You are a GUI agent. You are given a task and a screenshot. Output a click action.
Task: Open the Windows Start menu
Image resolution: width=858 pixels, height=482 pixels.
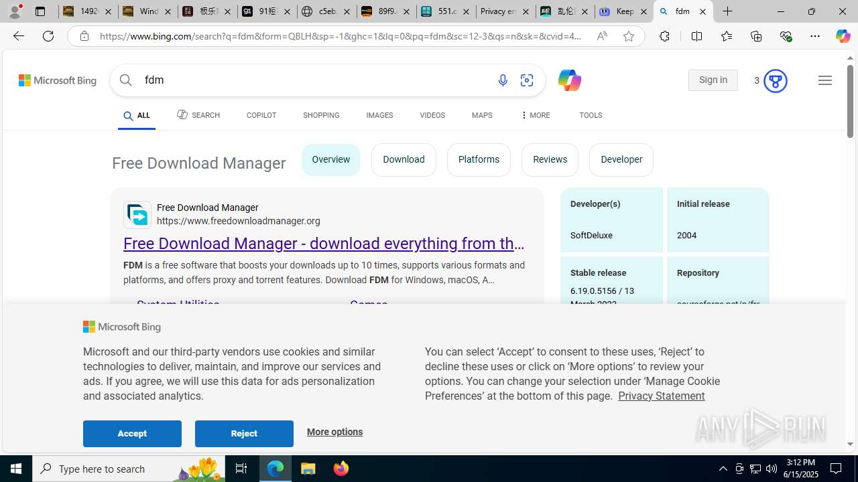pos(16,469)
